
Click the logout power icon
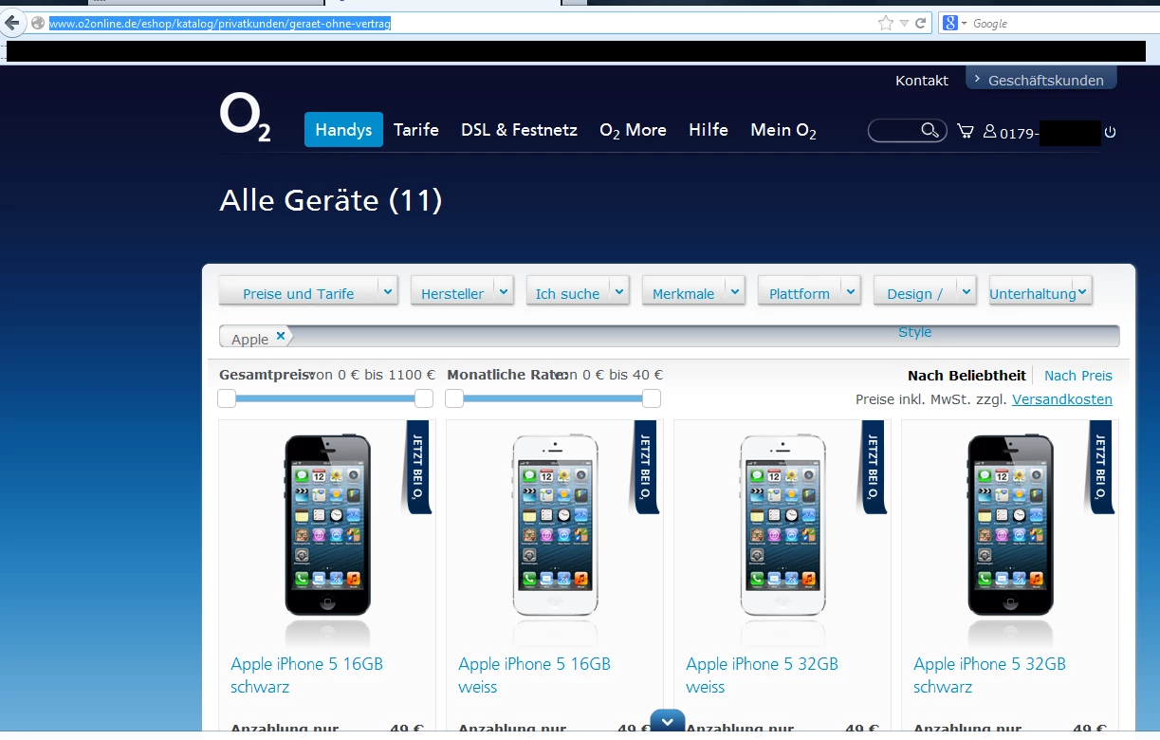[1111, 133]
